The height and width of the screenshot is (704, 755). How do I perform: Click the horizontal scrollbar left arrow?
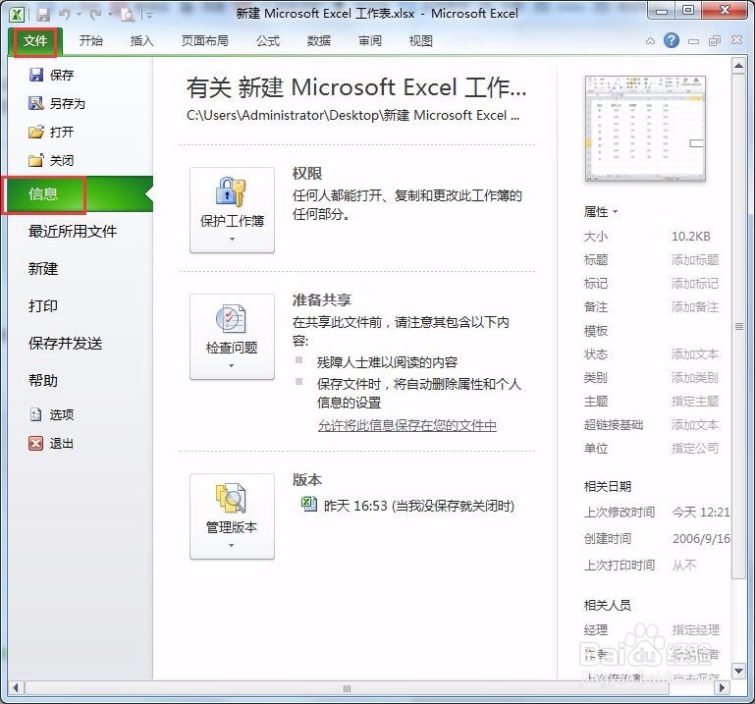pyautogui.click(x=16, y=688)
